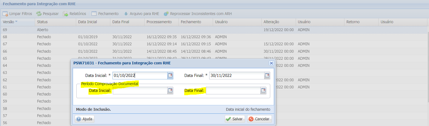Viewport: 429px width, 126px height.
Task: Click alteration date 15/12/2022 00:00
Action: point(278,44)
